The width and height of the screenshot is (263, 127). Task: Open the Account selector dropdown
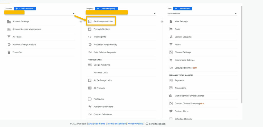(74, 14)
